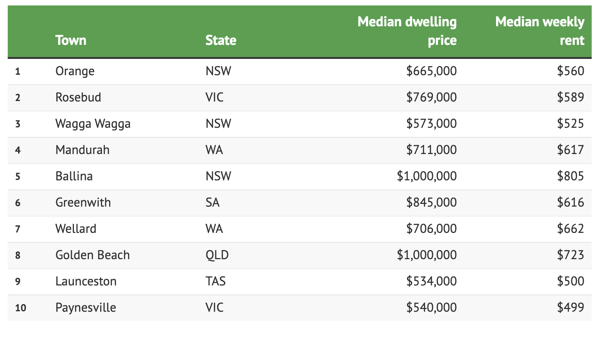
Task: Click the Town column header
Action: click(x=71, y=40)
